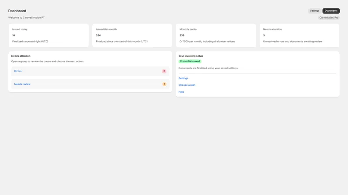Click 'Documents are finalized using your saved settings' text
The image size is (348, 195).
click(208, 68)
